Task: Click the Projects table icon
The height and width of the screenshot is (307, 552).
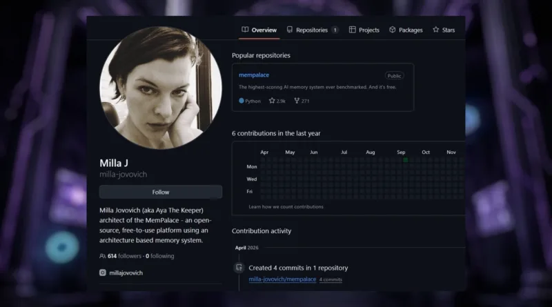Action: tap(353, 30)
